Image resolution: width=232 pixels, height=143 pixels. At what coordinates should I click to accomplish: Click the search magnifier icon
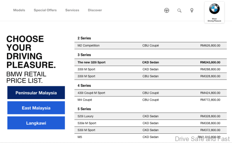point(179,10)
